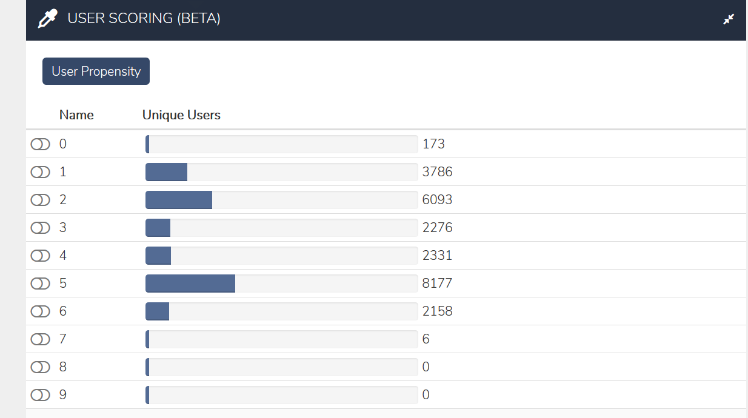This screenshot has height=418, width=748.
Task: Enable the toggle for score 5
Action: tap(41, 284)
